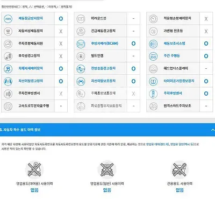The width and height of the screenshot is (215, 199).
Task: Click the 자동비상제동장치 car icon
Action: (x=8, y=31)
